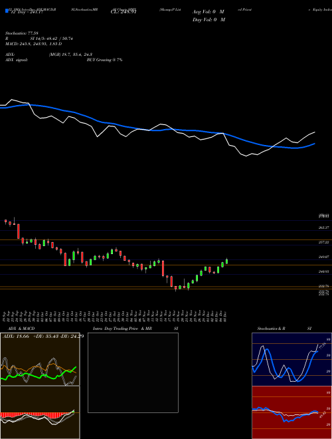Viewport: 332px width, 439px height.
Task: Click the 249.07 price axis label
Action: pyautogui.click(x=324, y=257)
